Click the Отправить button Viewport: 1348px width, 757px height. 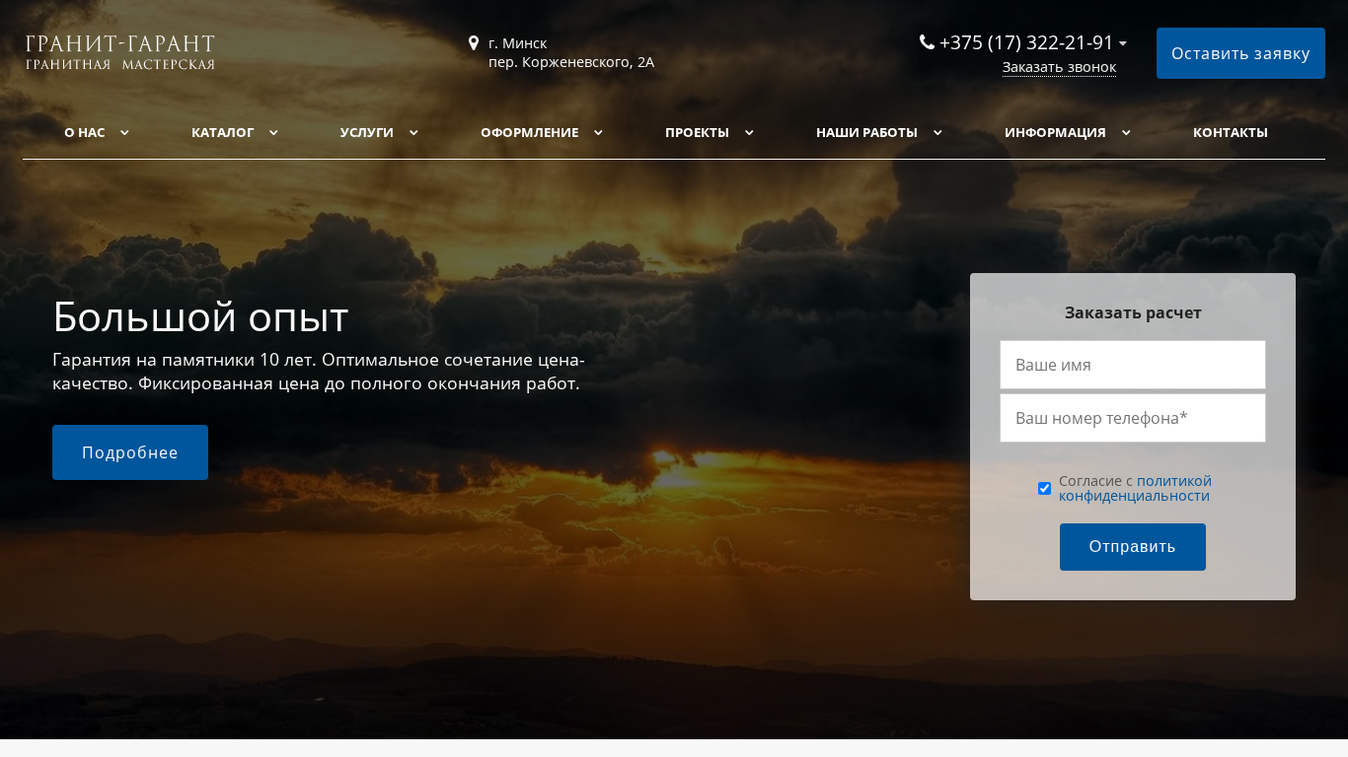(1133, 547)
